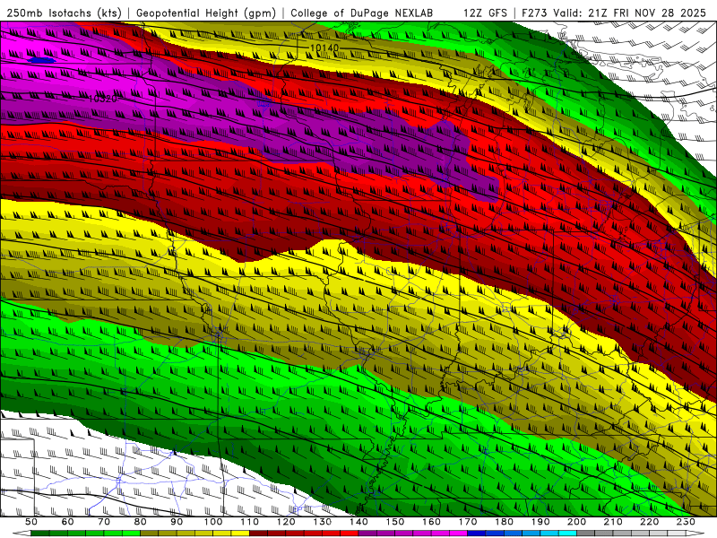Click the '130' value on the color scale

point(323,522)
